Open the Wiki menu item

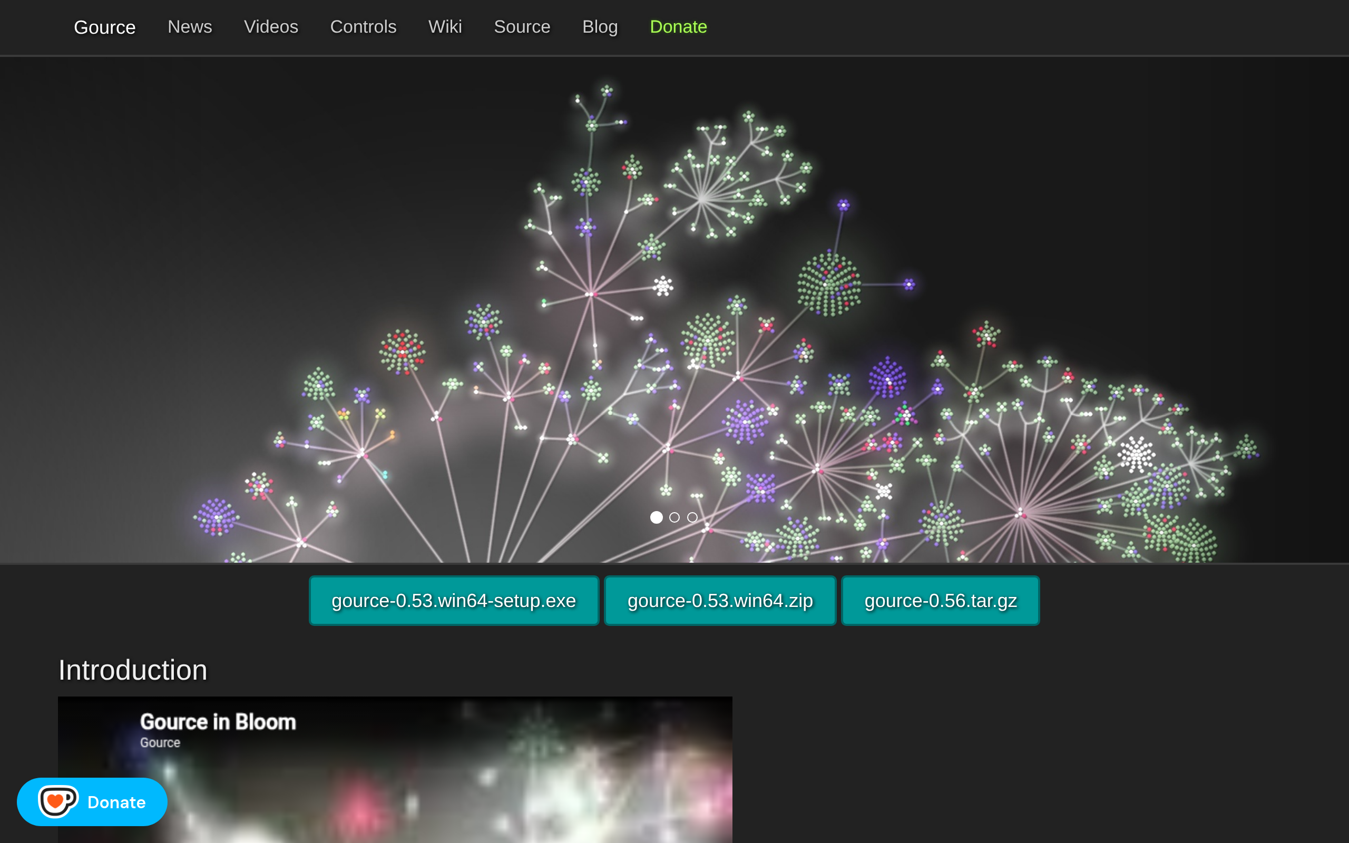coord(445,27)
